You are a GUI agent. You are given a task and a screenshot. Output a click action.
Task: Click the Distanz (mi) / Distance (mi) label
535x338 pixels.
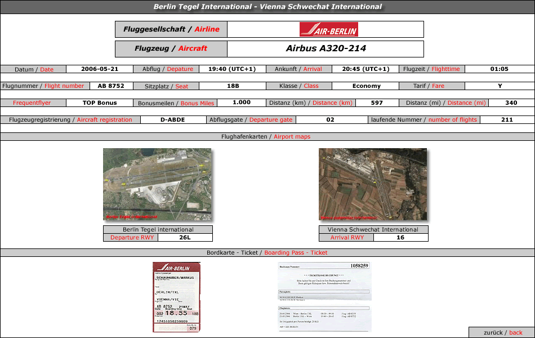[445, 103]
